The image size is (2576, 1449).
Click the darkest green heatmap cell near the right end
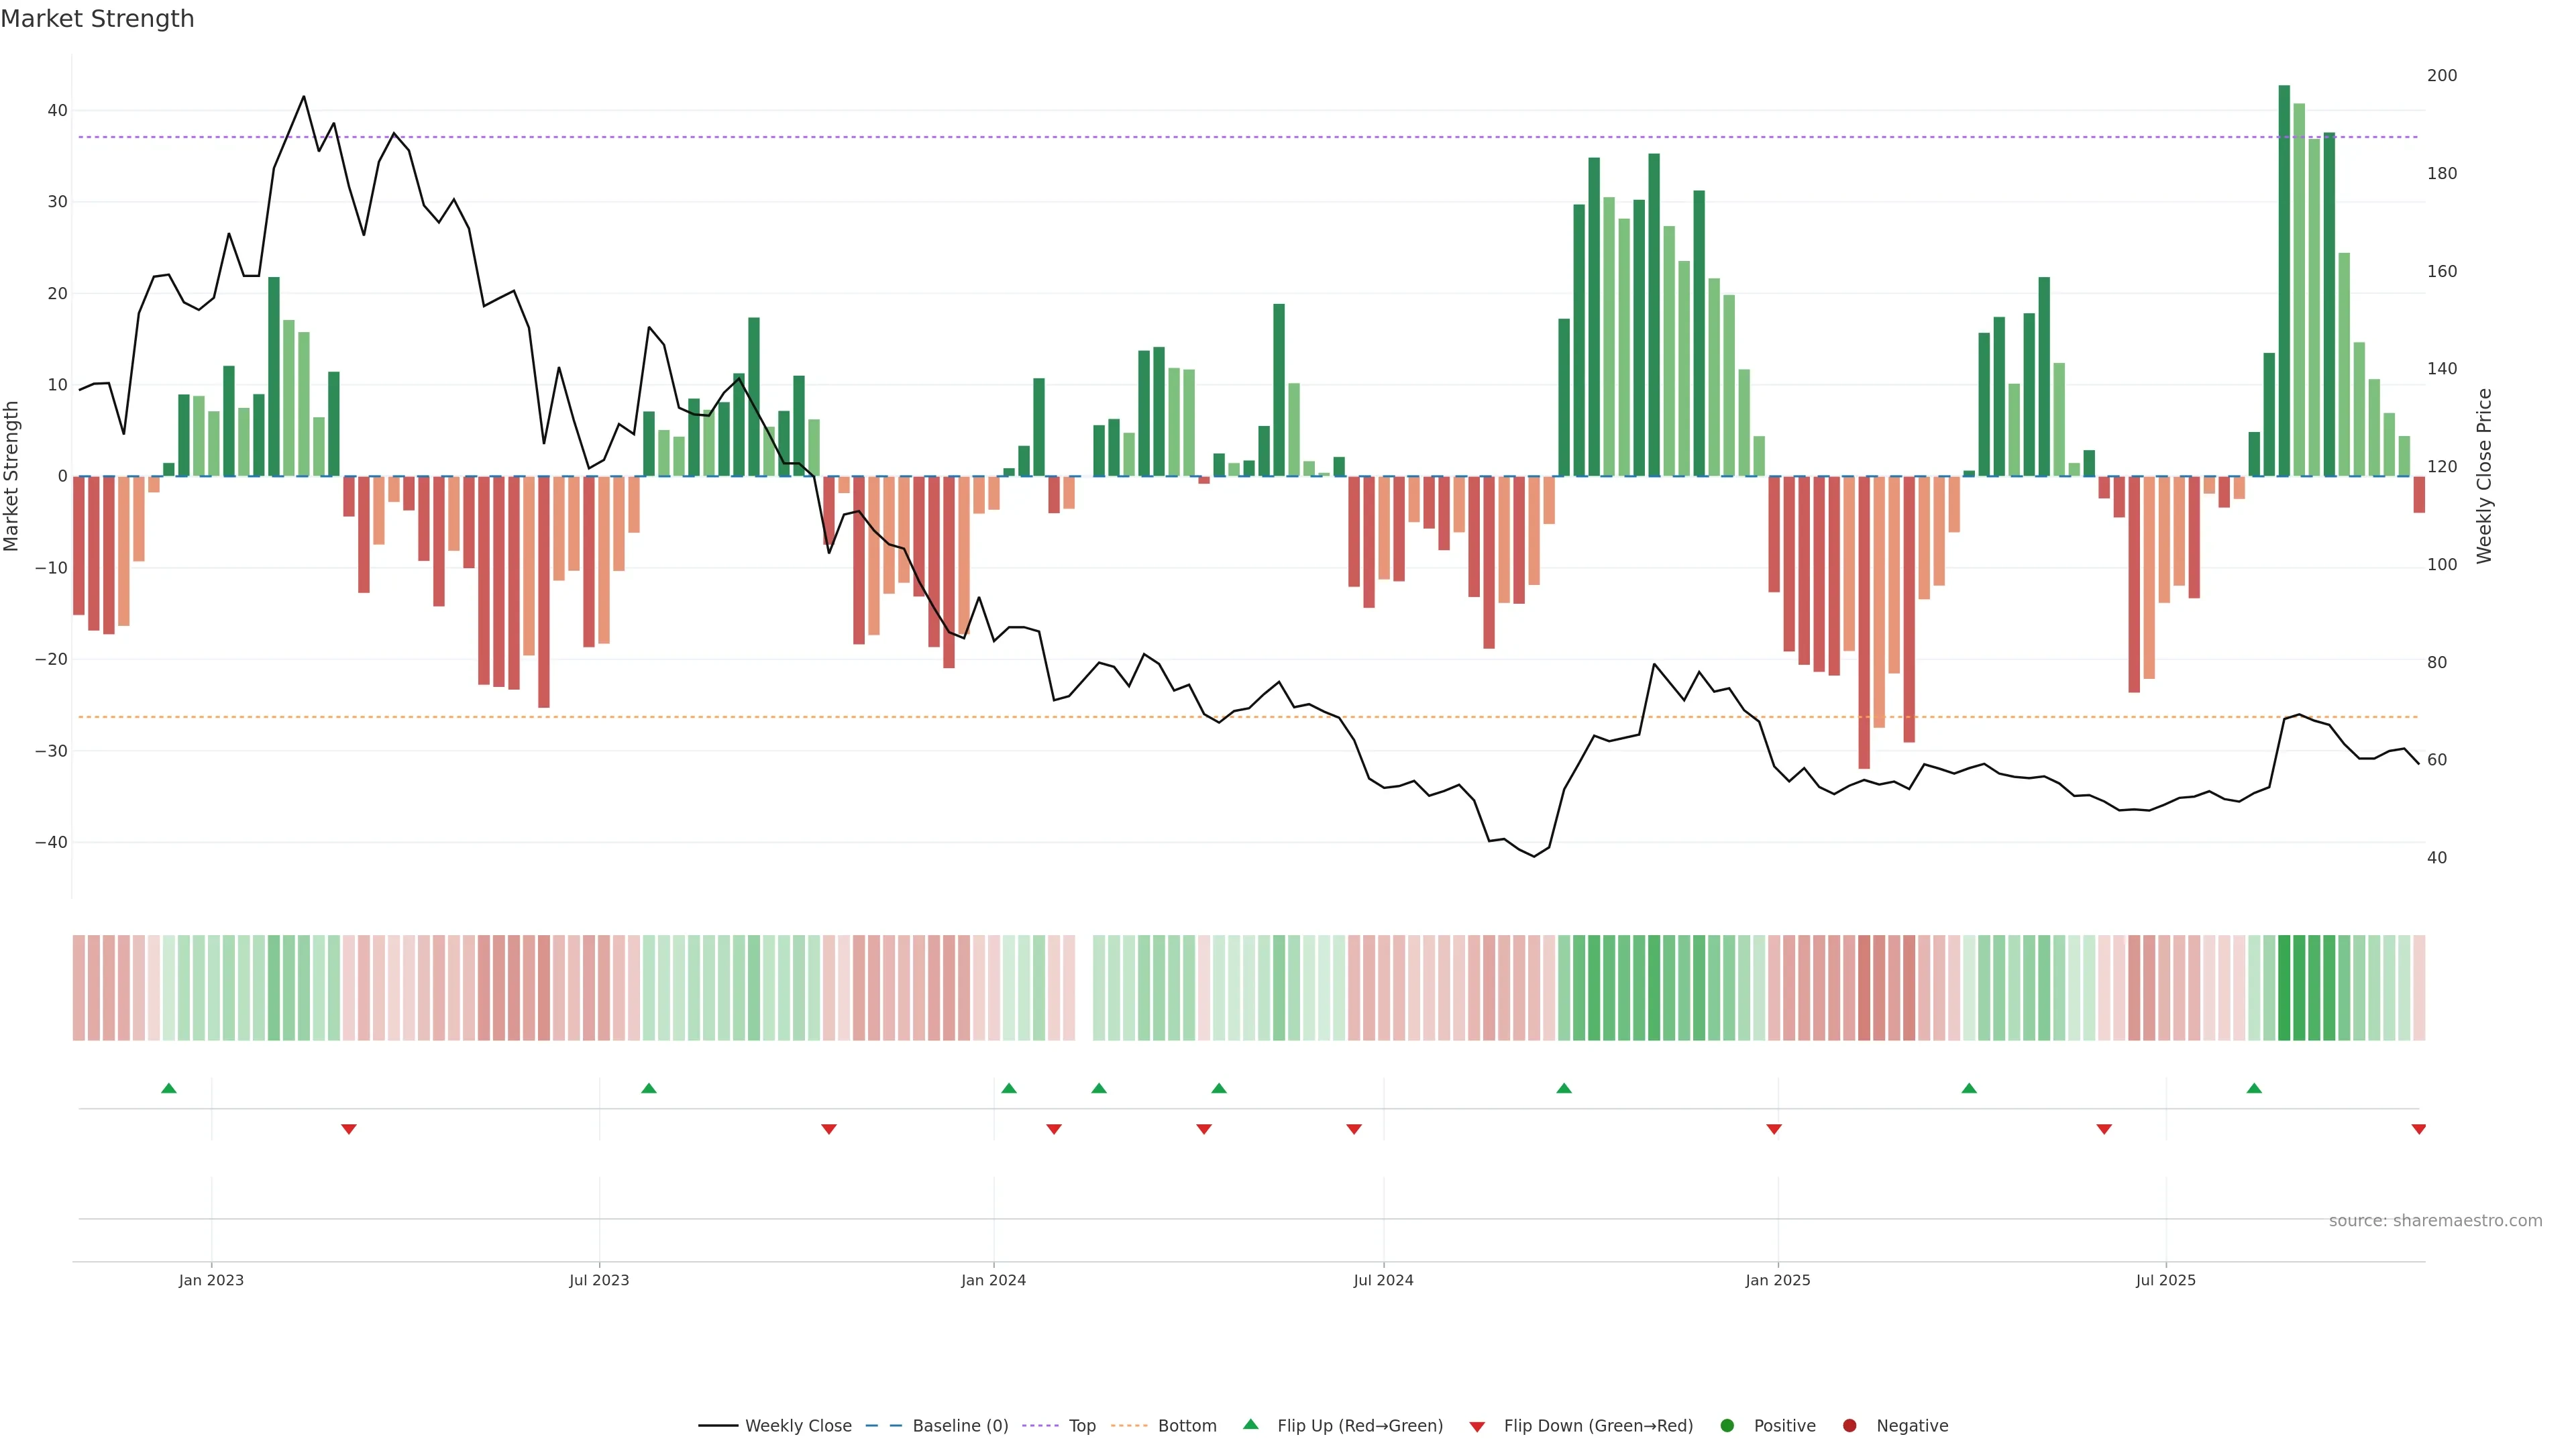coord(2284,987)
